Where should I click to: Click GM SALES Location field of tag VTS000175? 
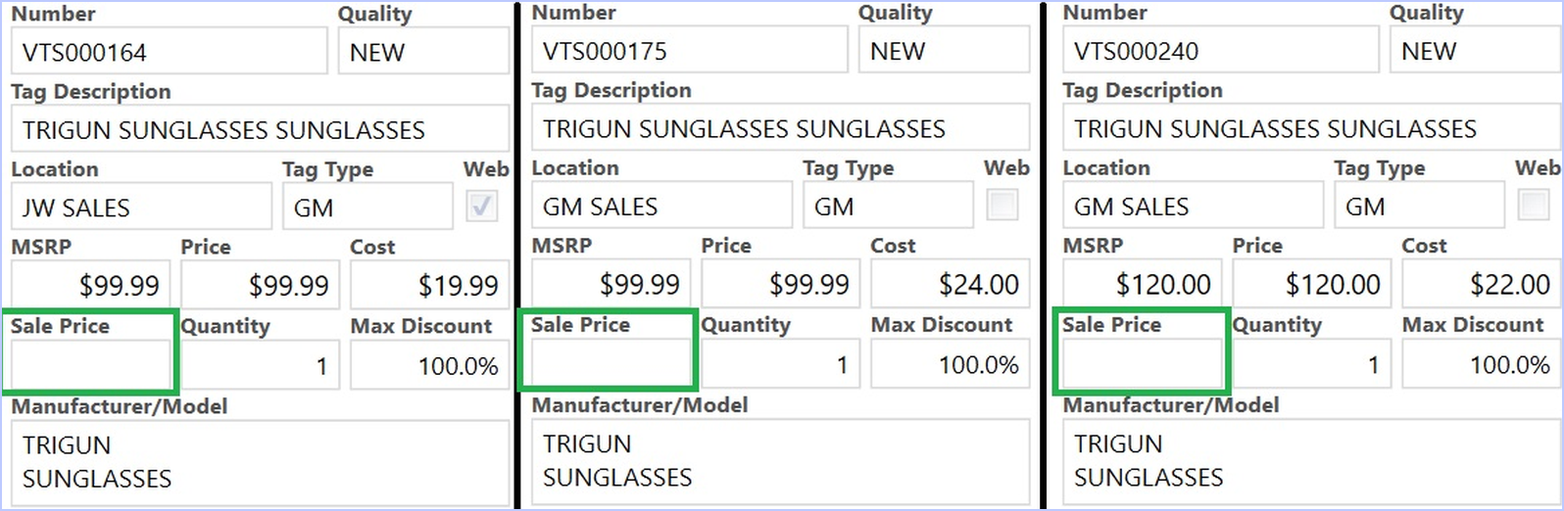tap(662, 206)
